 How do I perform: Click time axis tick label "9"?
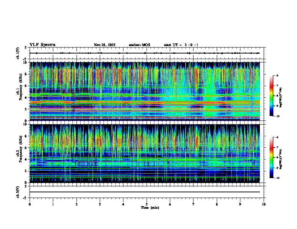(240, 204)
